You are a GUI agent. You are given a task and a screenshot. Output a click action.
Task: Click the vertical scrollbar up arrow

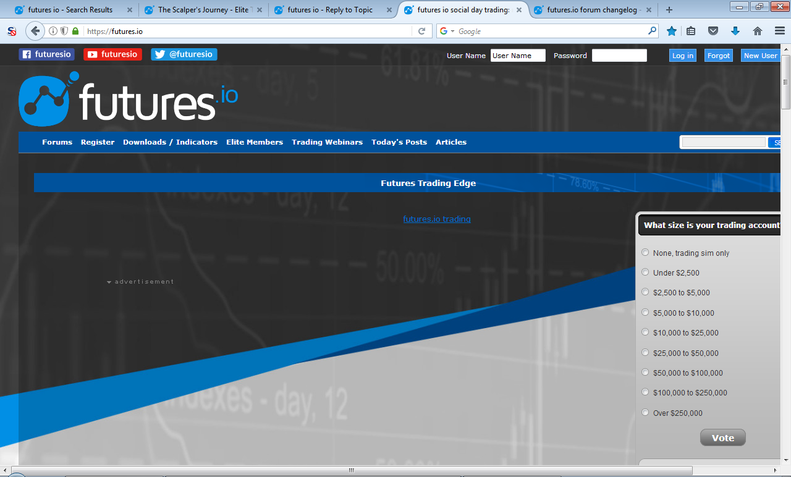click(x=786, y=49)
